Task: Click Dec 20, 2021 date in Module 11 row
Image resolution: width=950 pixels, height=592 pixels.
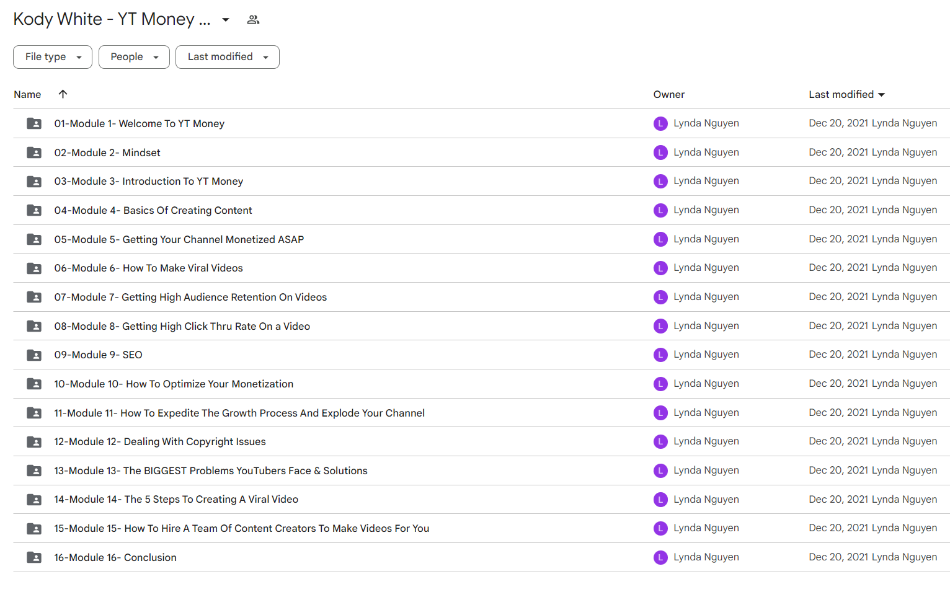Action: point(838,413)
